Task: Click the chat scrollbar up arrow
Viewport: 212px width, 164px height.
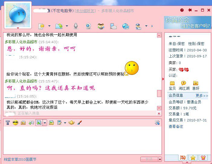Action: [159, 35]
